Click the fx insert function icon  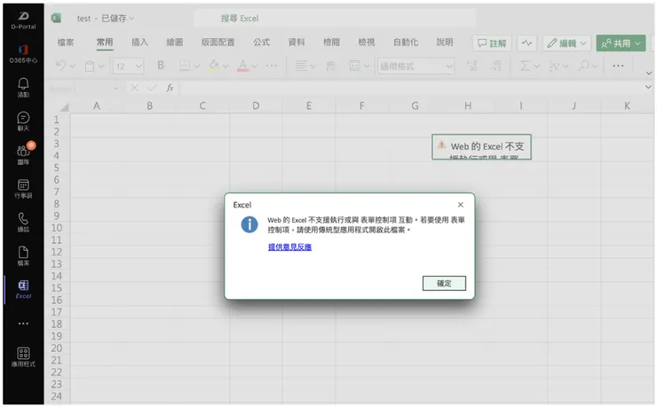(170, 88)
